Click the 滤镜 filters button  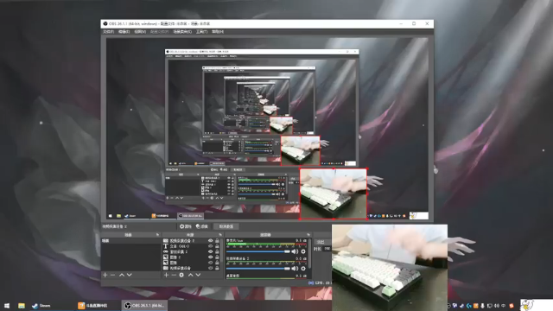coord(202,226)
